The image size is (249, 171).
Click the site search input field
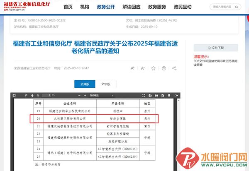pyautogui.click(x=222, y=7)
